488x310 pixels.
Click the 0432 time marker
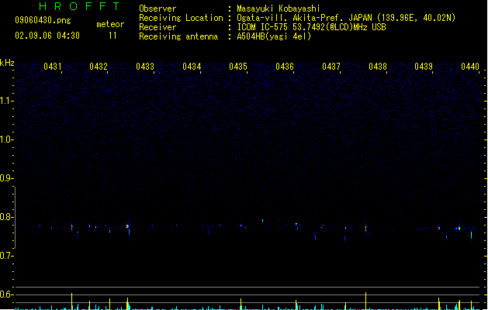click(99, 67)
